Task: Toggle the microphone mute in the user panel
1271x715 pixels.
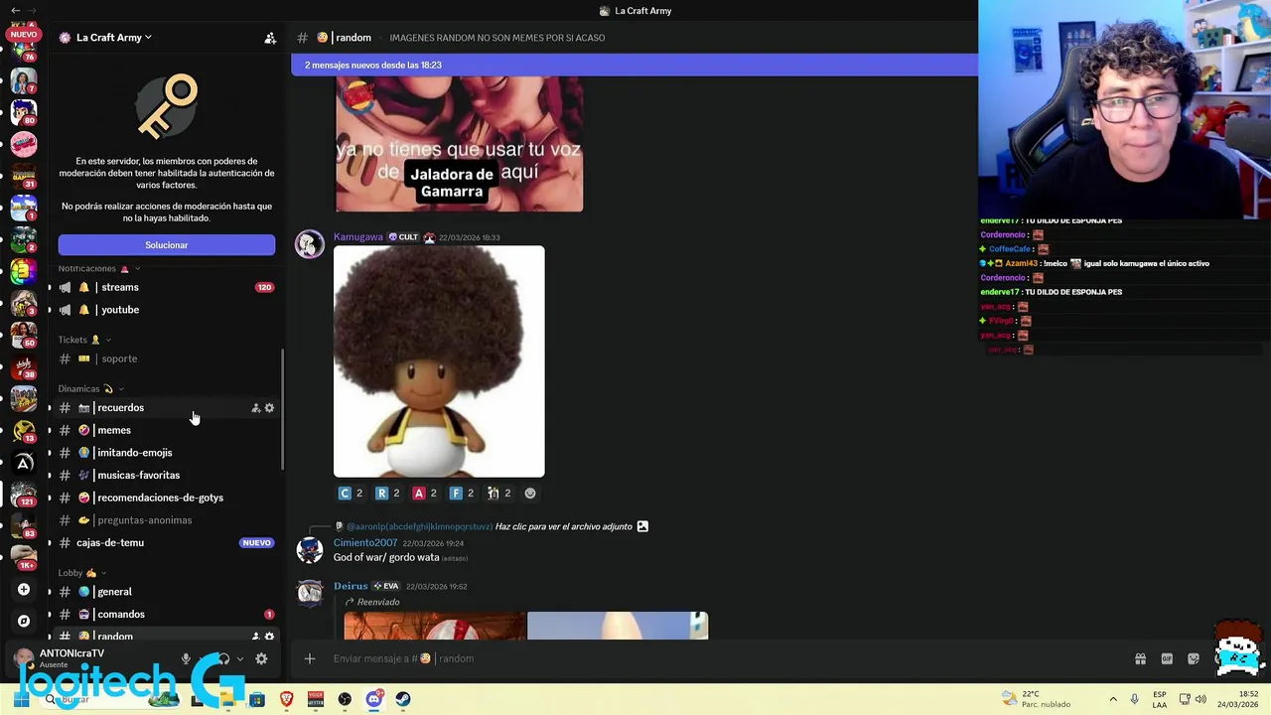Action: point(186,658)
